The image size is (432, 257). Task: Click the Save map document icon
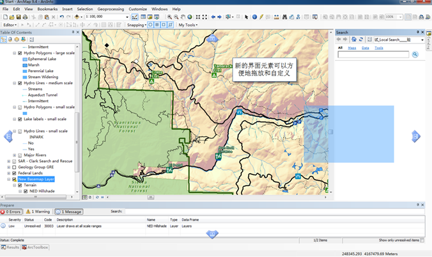(x=18, y=17)
